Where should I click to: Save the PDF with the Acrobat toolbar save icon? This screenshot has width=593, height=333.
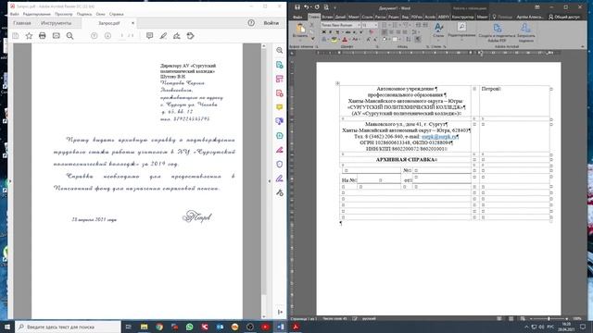(16, 36)
